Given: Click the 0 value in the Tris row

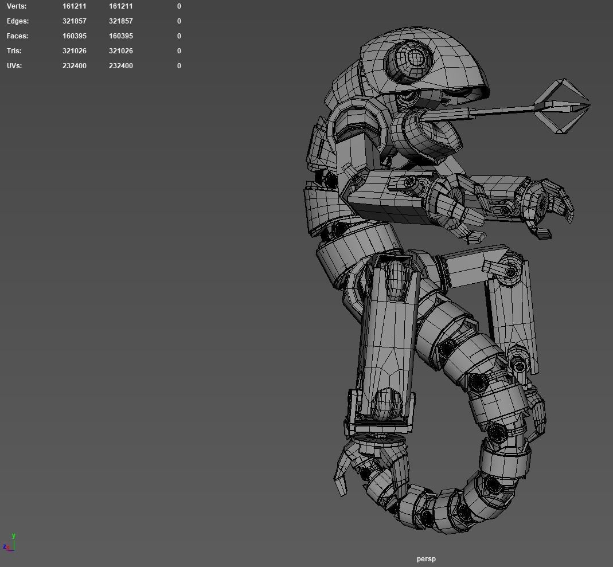Looking at the screenshot, I should point(179,51).
